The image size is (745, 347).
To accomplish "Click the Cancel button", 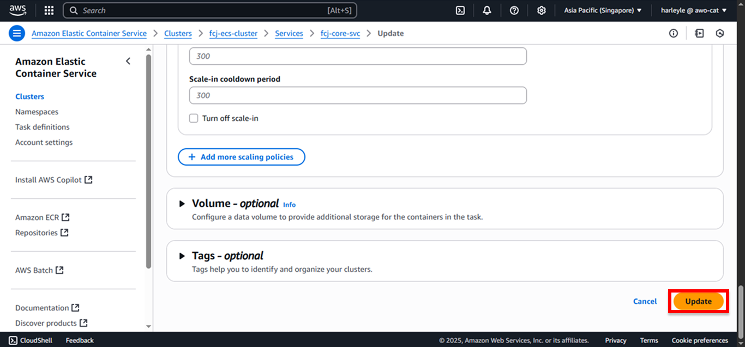I will 645,301.
